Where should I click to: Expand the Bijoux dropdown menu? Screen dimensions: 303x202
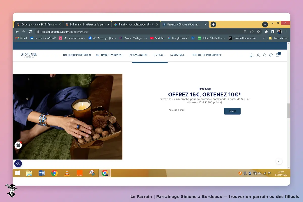tap(159, 55)
